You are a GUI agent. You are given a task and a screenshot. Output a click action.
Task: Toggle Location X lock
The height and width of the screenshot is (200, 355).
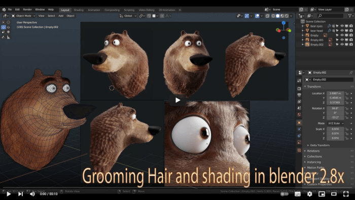[x=346, y=93]
